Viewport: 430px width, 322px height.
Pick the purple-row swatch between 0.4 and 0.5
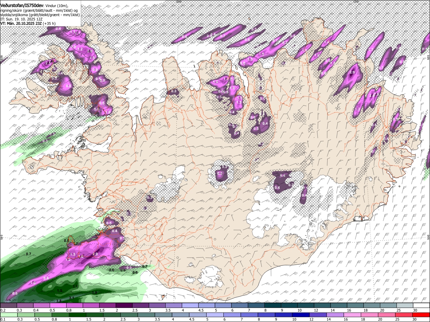41,306
